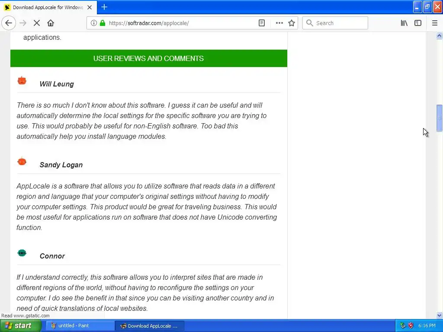Click the red shield security tray icon
This screenshot has height=332, width=443.
click(x=411, y=326)
